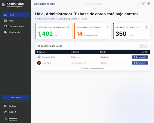The height and width of the screenshot is (123, 154).
Task: Click the Web Portals globe icon
Action: pos(5,32)
